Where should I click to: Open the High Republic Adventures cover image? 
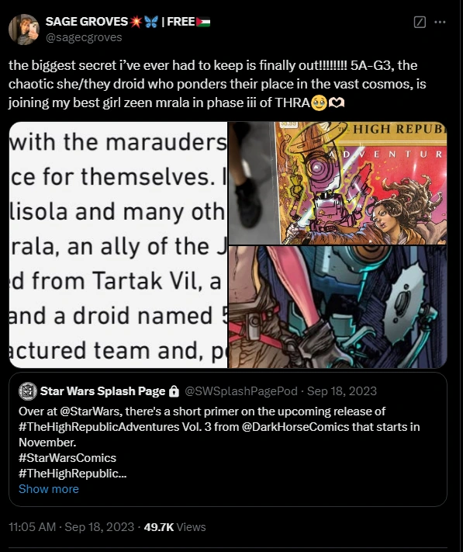coord(338,183)
